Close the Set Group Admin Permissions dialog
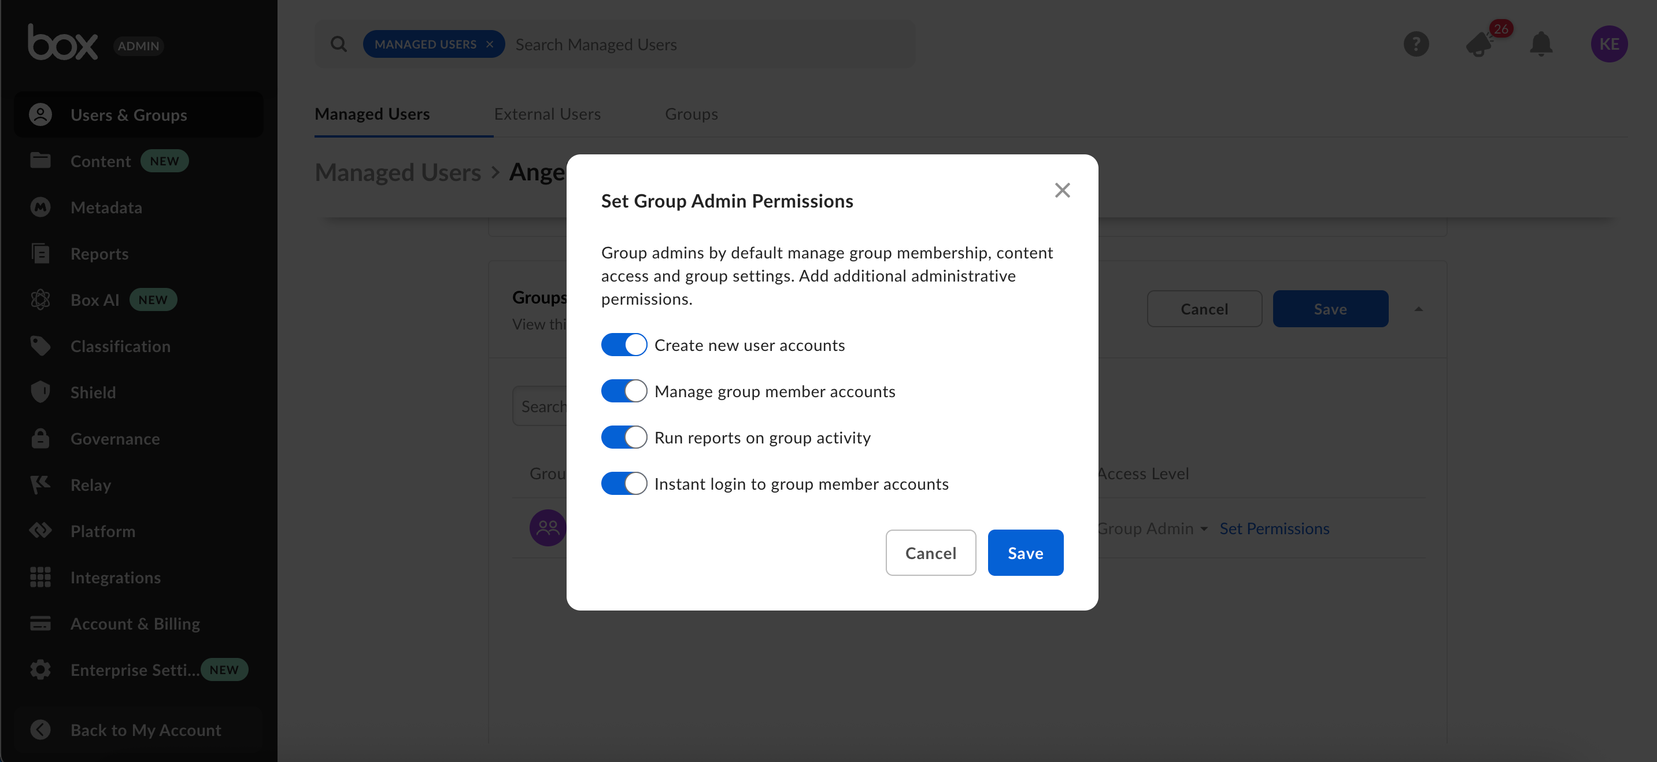Image resolution: width=1657 pixels, height=762 pixels. (x=1062, y=190)
